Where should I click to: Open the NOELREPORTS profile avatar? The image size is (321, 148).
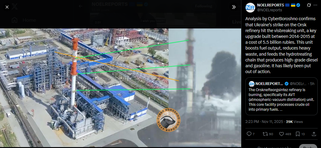coord(250,8)
